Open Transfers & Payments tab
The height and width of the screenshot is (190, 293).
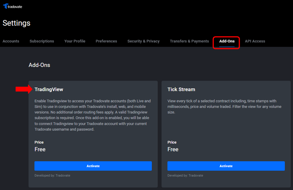[x=189, y=41]
